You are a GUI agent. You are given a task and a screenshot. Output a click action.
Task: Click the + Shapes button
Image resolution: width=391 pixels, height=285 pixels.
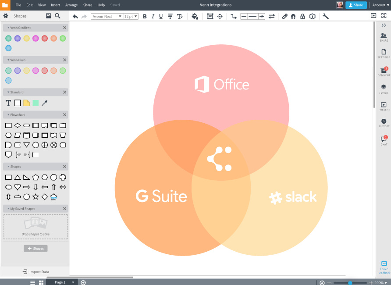pos(36,248)
